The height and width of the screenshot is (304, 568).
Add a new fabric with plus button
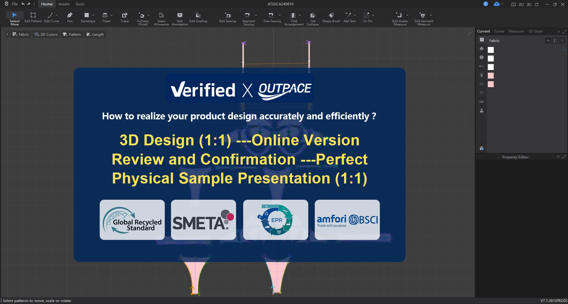click(548, 40)
